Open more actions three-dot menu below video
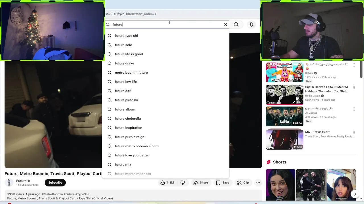364x204 pixels. click(258, 183)
